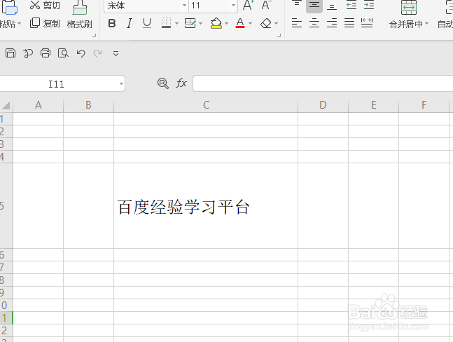The image size is (453, 342).
Task: Toggle Bold formatting
Action: pyautogui.click(x=112, y=23)
